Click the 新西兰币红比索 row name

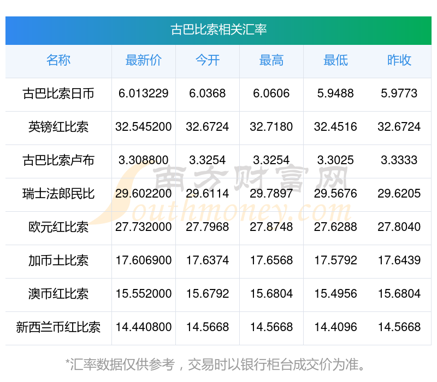58,327
